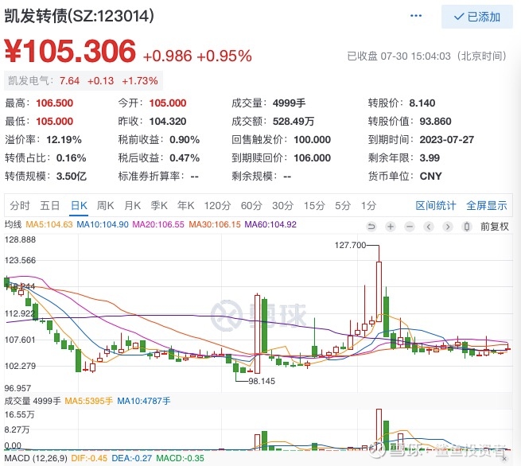Screen dimensions: 521x466
Task: Switch to 30分 interval tab
Action: point(282,206)
